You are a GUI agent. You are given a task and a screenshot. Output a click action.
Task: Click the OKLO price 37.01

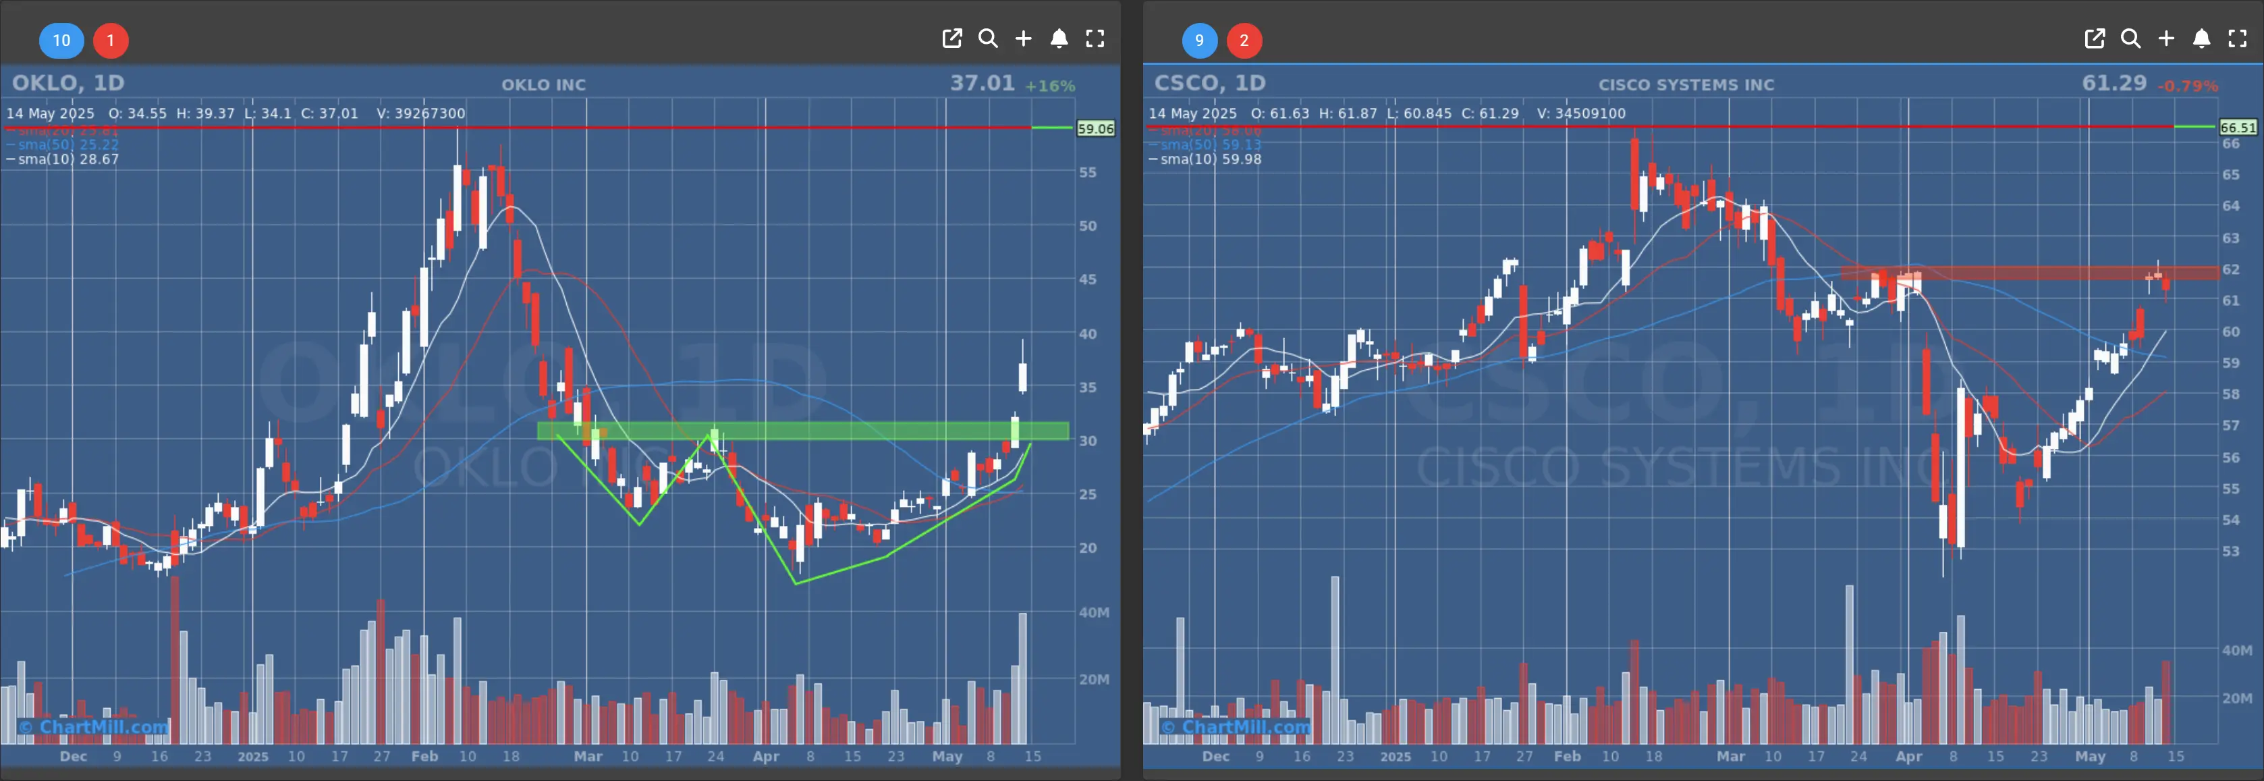coord(982,82)
